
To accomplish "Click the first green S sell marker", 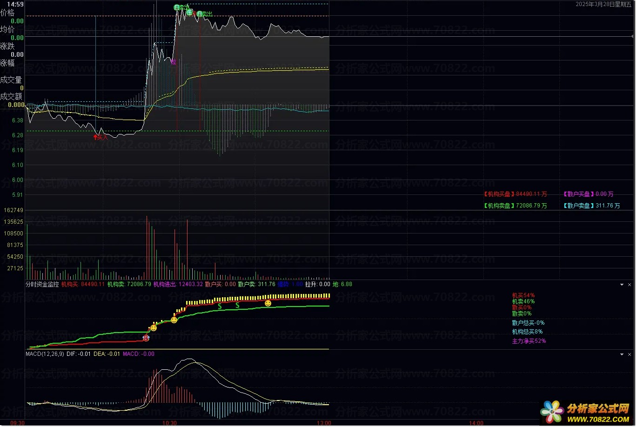I will click(220, 307).
